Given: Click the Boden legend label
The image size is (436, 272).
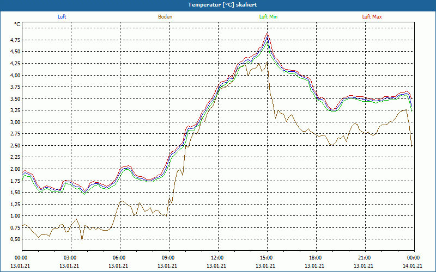Looking at the screenshot, I should pyautogui.click(x=165, y=17).
